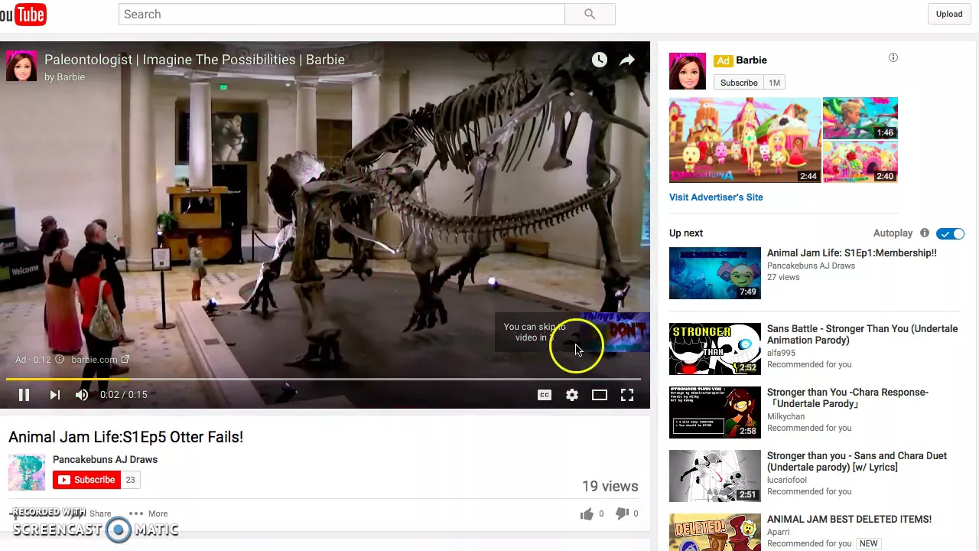Click the search magnifier button
979x551 pixels.
click(x=590, y=14)
